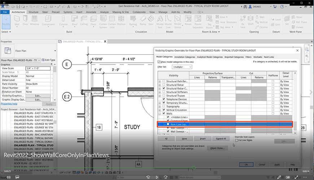The width and height of the screenshot is (314, 180).
Task: Collapse the Walls category tree
Action: point(160,114)
